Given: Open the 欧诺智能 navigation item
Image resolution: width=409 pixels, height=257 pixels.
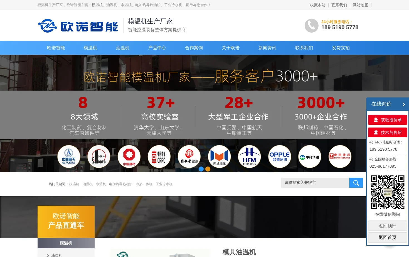Looking at the screenshot, I should coord(56,48).
